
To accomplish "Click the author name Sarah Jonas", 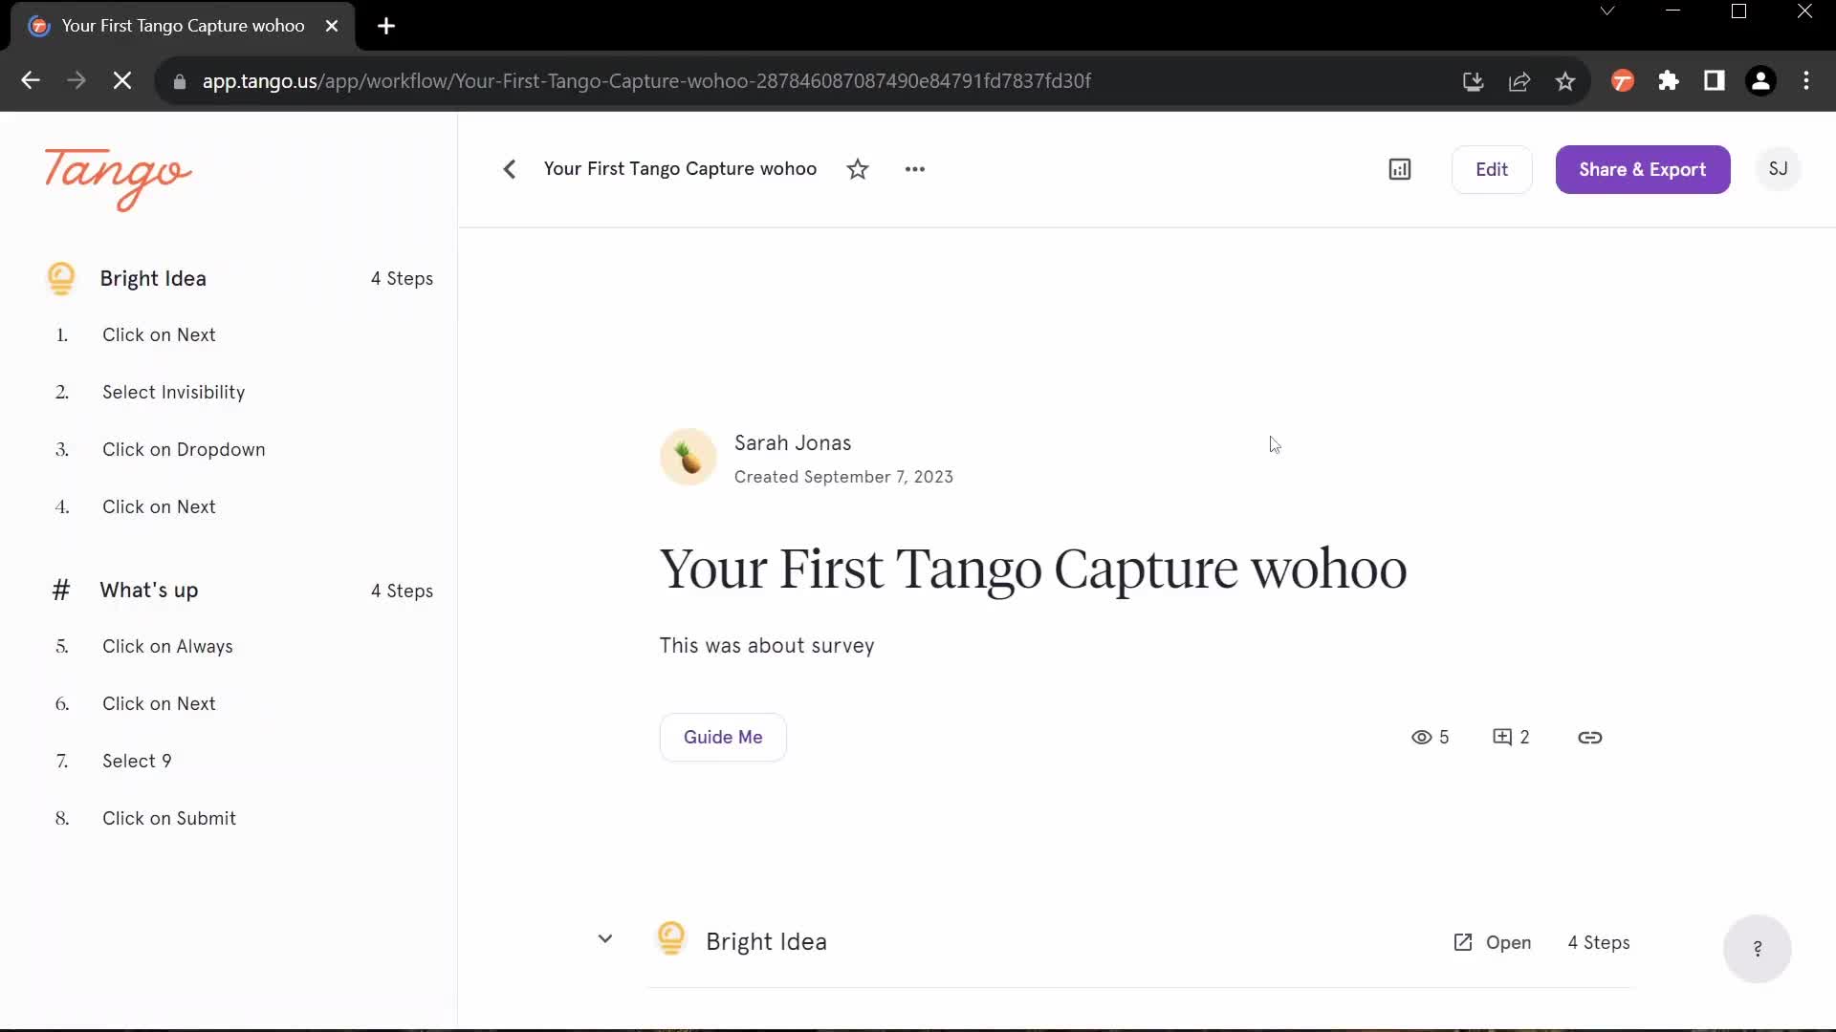I will (x=793, y=442).
